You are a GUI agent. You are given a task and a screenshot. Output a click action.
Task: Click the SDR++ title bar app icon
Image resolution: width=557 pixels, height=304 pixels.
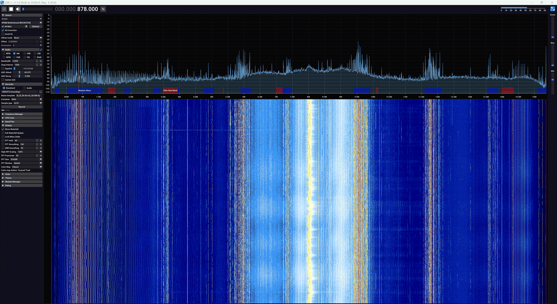point(2,2)
